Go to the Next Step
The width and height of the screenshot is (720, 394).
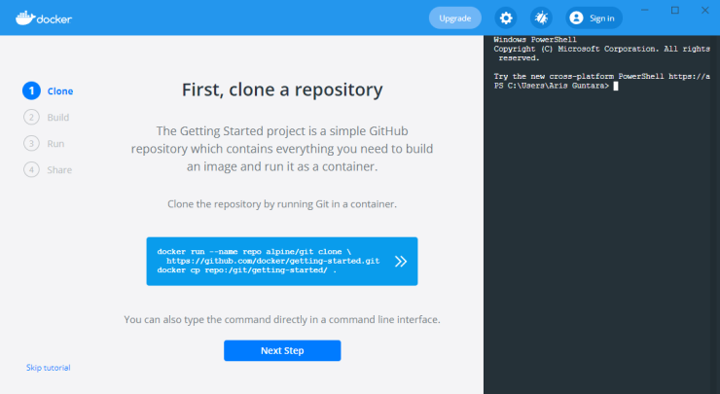282,350
